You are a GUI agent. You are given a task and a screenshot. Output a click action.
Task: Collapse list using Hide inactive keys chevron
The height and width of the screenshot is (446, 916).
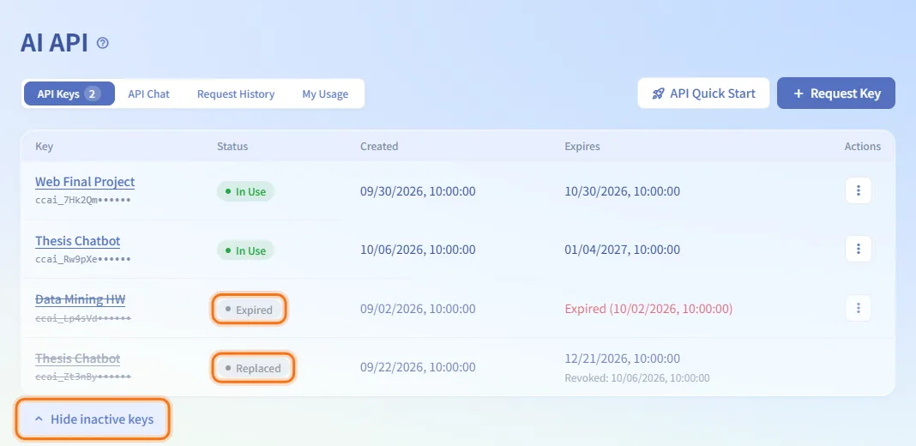click(x=39, y=419)
